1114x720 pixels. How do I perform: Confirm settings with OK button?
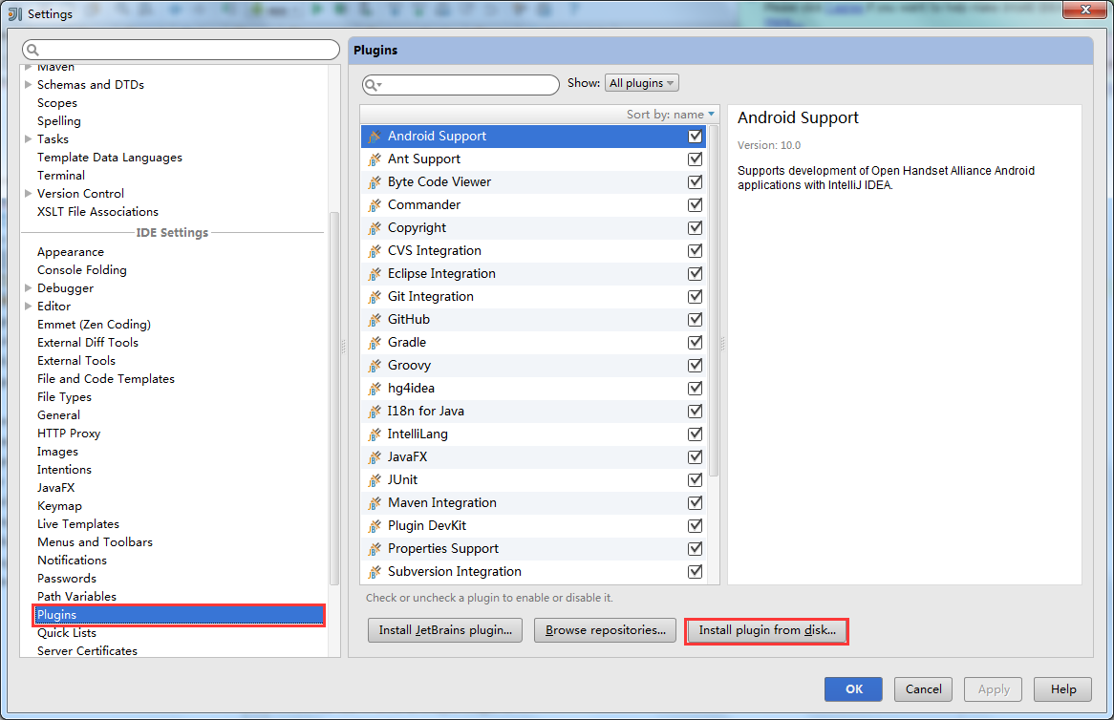point(854,689)
